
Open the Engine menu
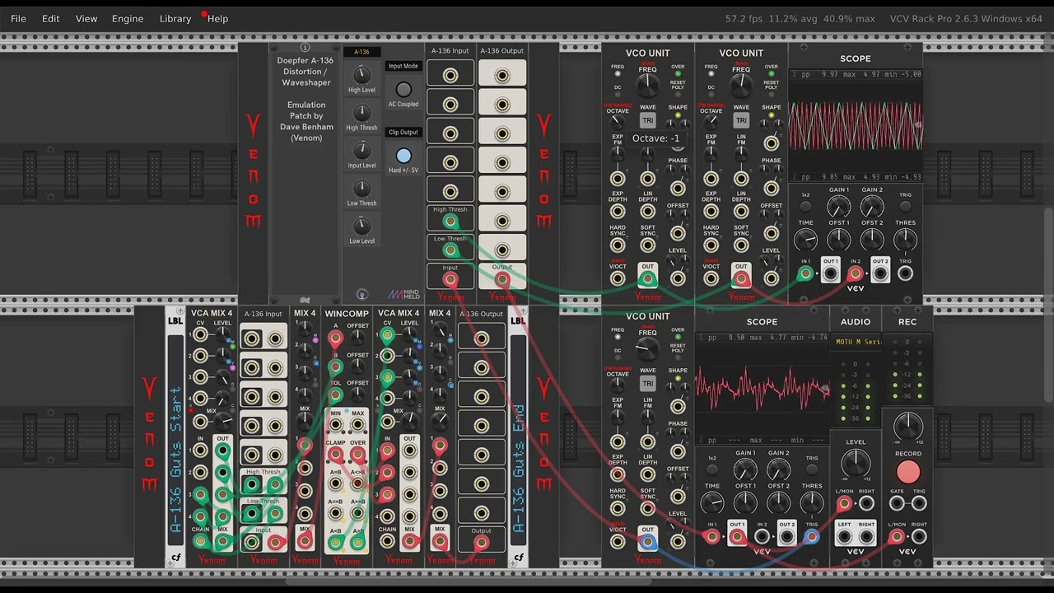pos(128,18)
